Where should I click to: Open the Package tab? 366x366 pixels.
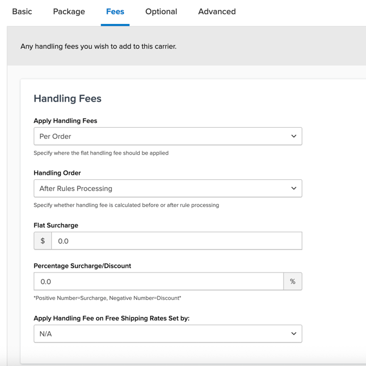69,11
